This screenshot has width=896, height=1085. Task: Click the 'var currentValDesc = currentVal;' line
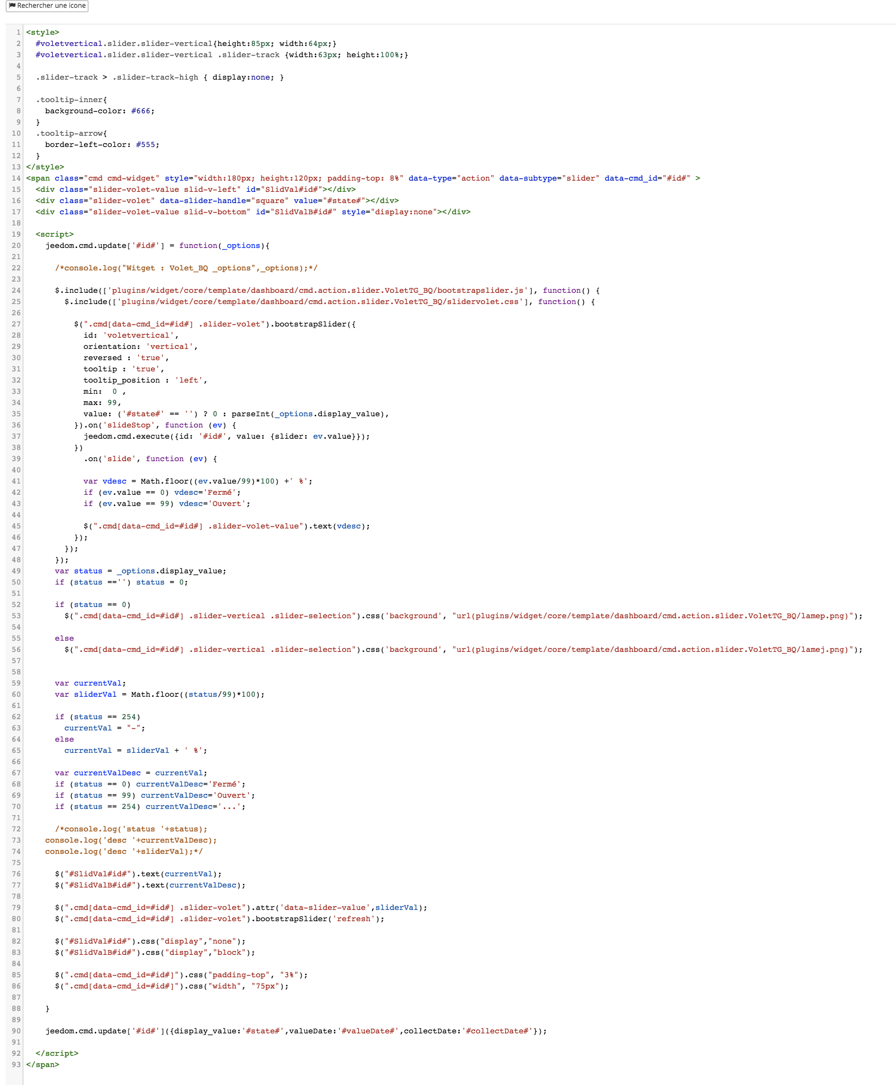coord(131,773)
